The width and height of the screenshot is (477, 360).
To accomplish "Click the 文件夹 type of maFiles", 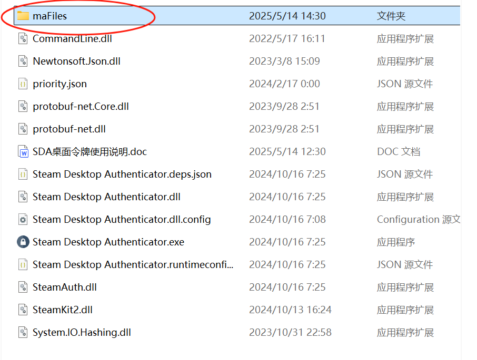I will click(x=391, y=16).
